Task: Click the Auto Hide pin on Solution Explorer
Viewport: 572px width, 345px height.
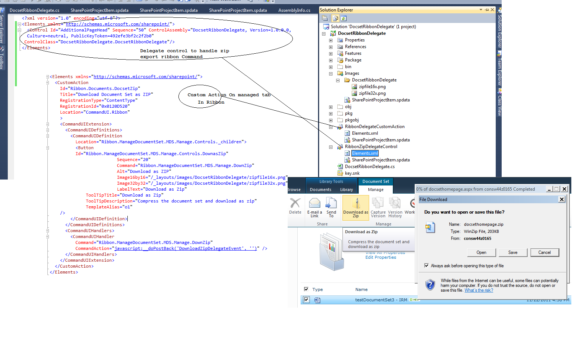Action: pos(487,10)
